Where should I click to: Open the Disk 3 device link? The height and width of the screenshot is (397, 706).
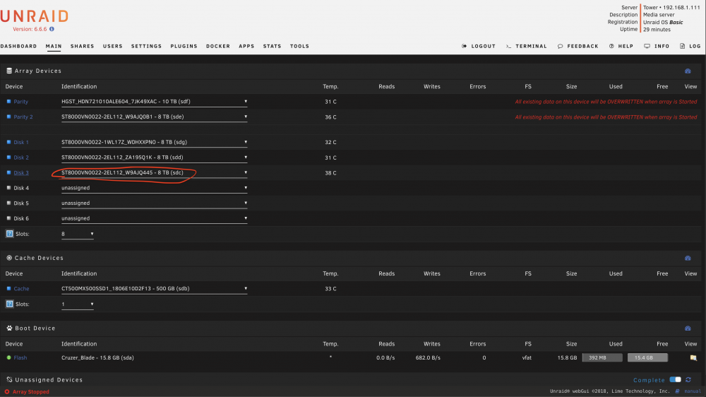tap(21, 173)
